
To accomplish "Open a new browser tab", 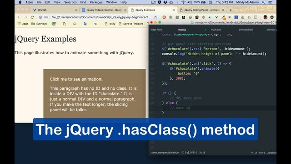I will pos(231,10).
